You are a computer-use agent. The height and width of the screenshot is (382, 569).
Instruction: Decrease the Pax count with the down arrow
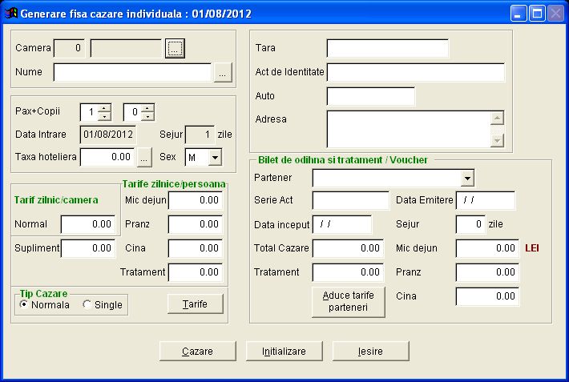coord(104,116)
